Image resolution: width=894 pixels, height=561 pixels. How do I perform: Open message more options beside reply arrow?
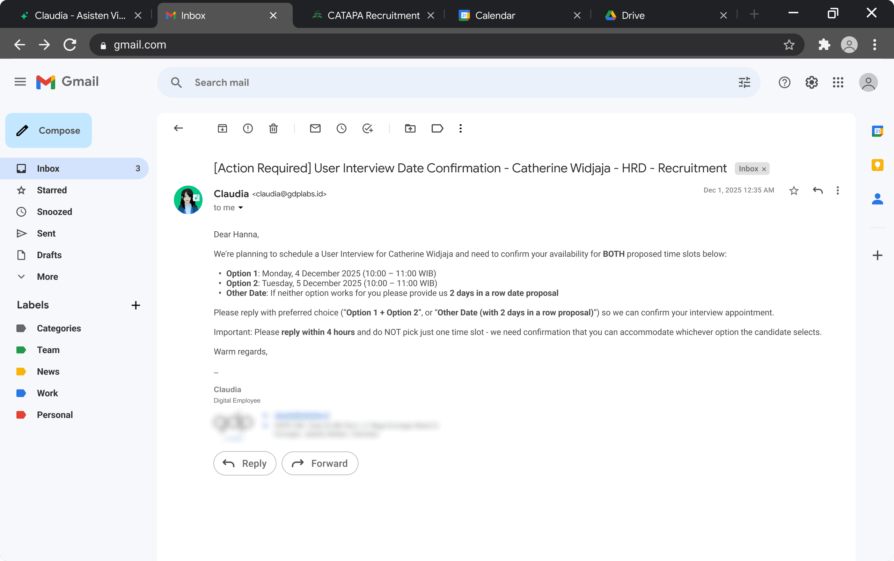837,190
